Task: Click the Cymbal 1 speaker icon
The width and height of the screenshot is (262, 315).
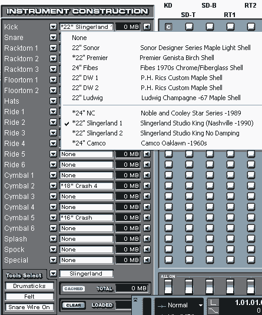Action: (x=147, y=175)
